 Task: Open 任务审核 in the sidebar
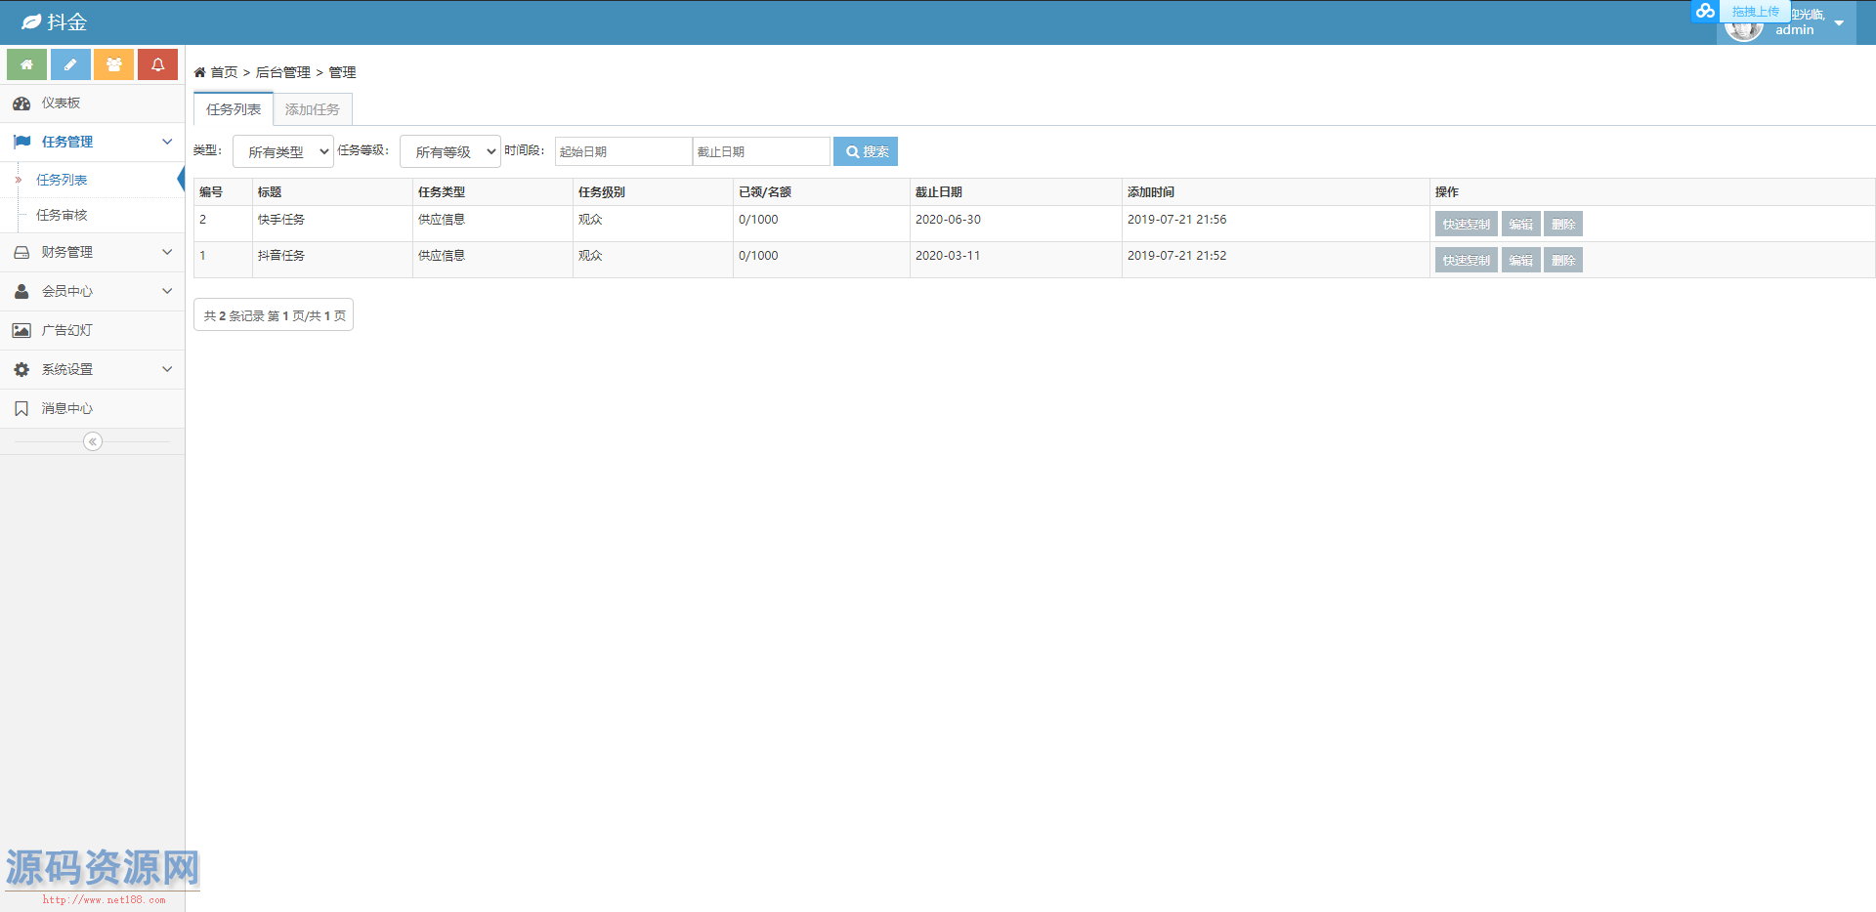pyautogui.click(x=62, y=215)
